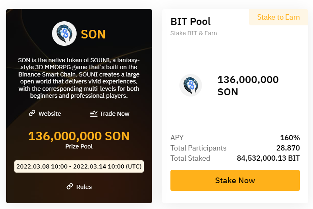The width and height of the screenshot is (313, 209).
Task: Click the SON token icon in BIT Pool
Action: pos(191,85)
